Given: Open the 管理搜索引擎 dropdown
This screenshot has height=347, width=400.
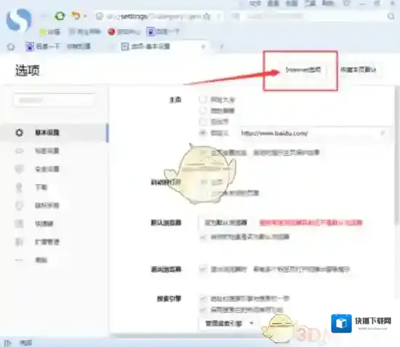Looking at the screenshot, I should click(229, 324).
